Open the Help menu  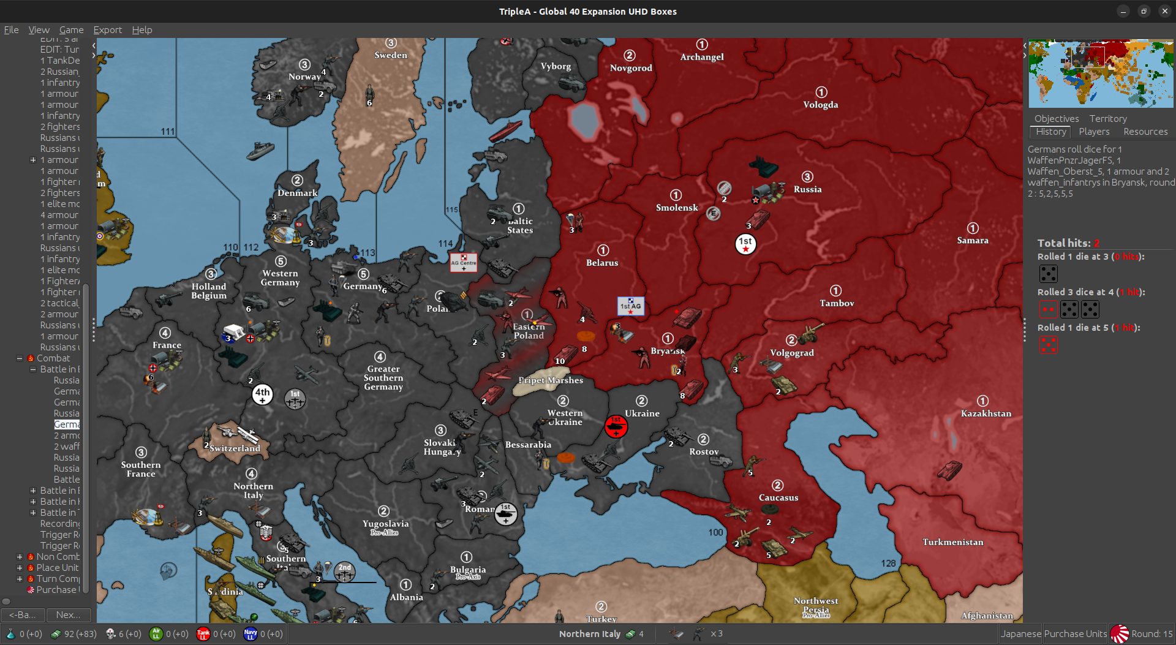pyautogui.click(x=142, y=29)
